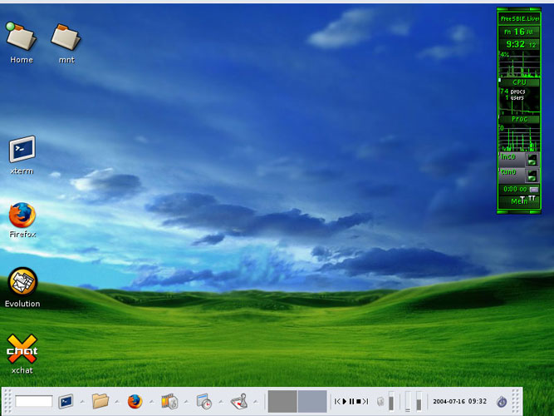Open the multimedia film launcher in panel

coord(169,402)
